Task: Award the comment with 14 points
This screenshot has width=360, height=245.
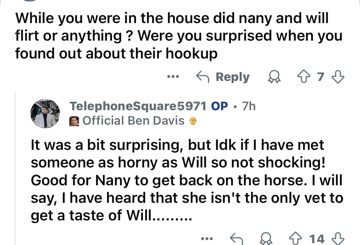Action: click(266, 239)
